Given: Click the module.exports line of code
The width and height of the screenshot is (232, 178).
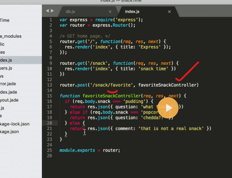Looking at the screenshot, I should tap(90, 150).
